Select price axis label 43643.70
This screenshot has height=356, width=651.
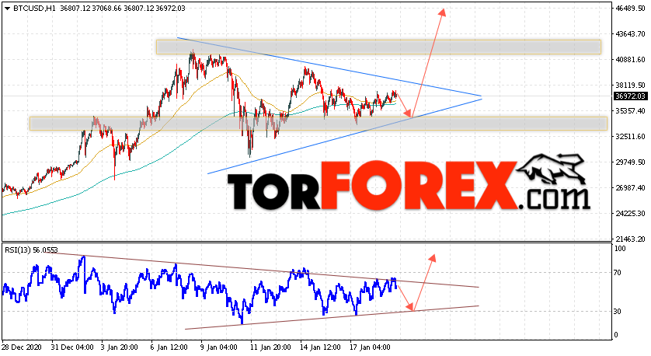coord(630,34)
